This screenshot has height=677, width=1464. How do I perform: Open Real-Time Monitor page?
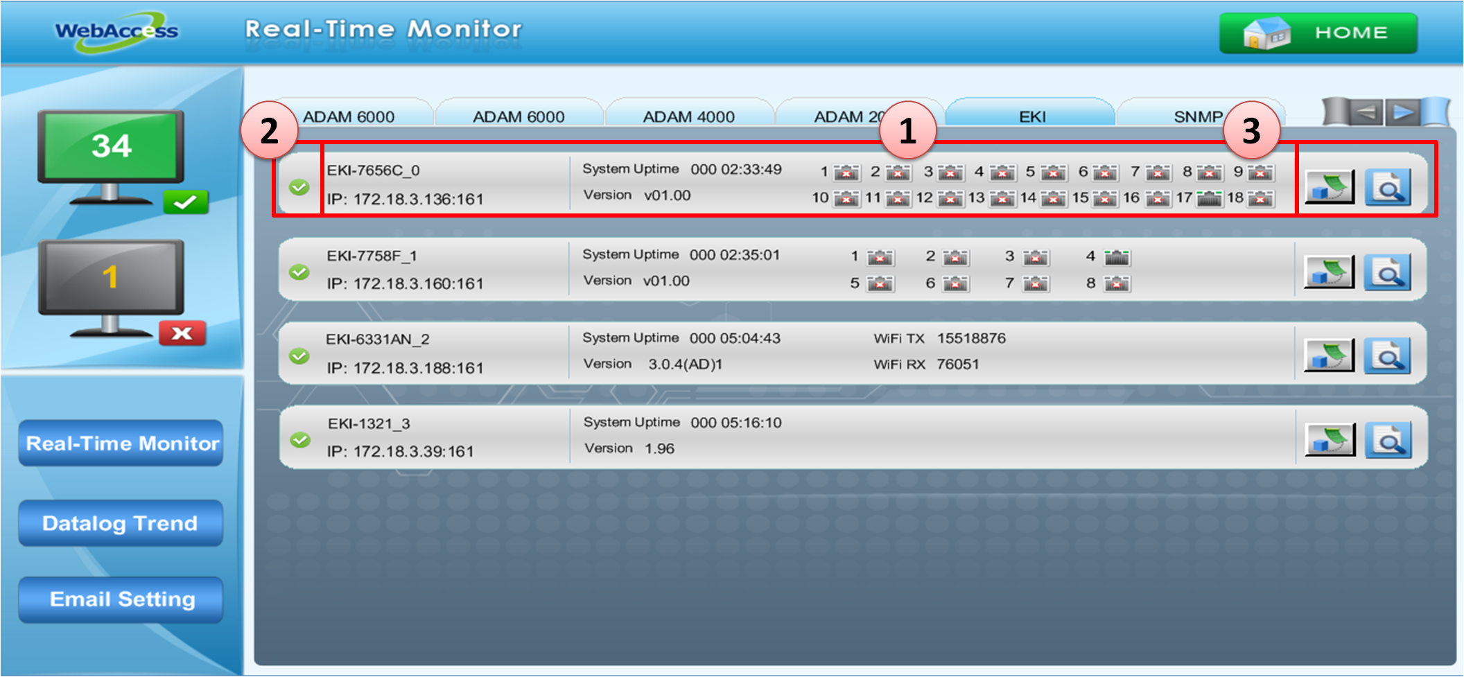(x=121, y=443)
